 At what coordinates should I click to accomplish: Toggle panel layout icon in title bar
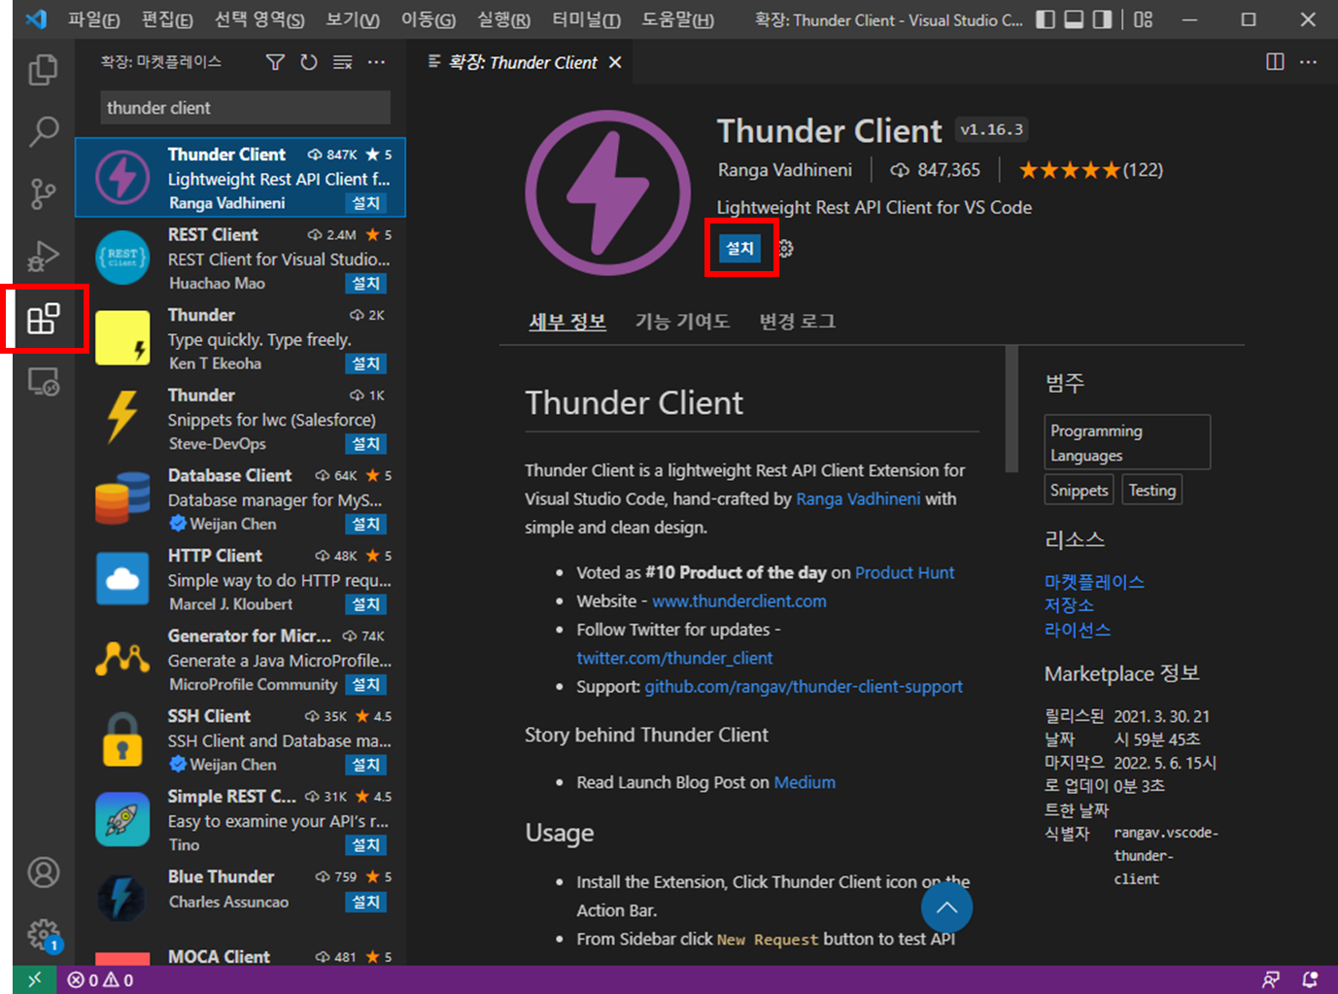tap(1074, 19)
